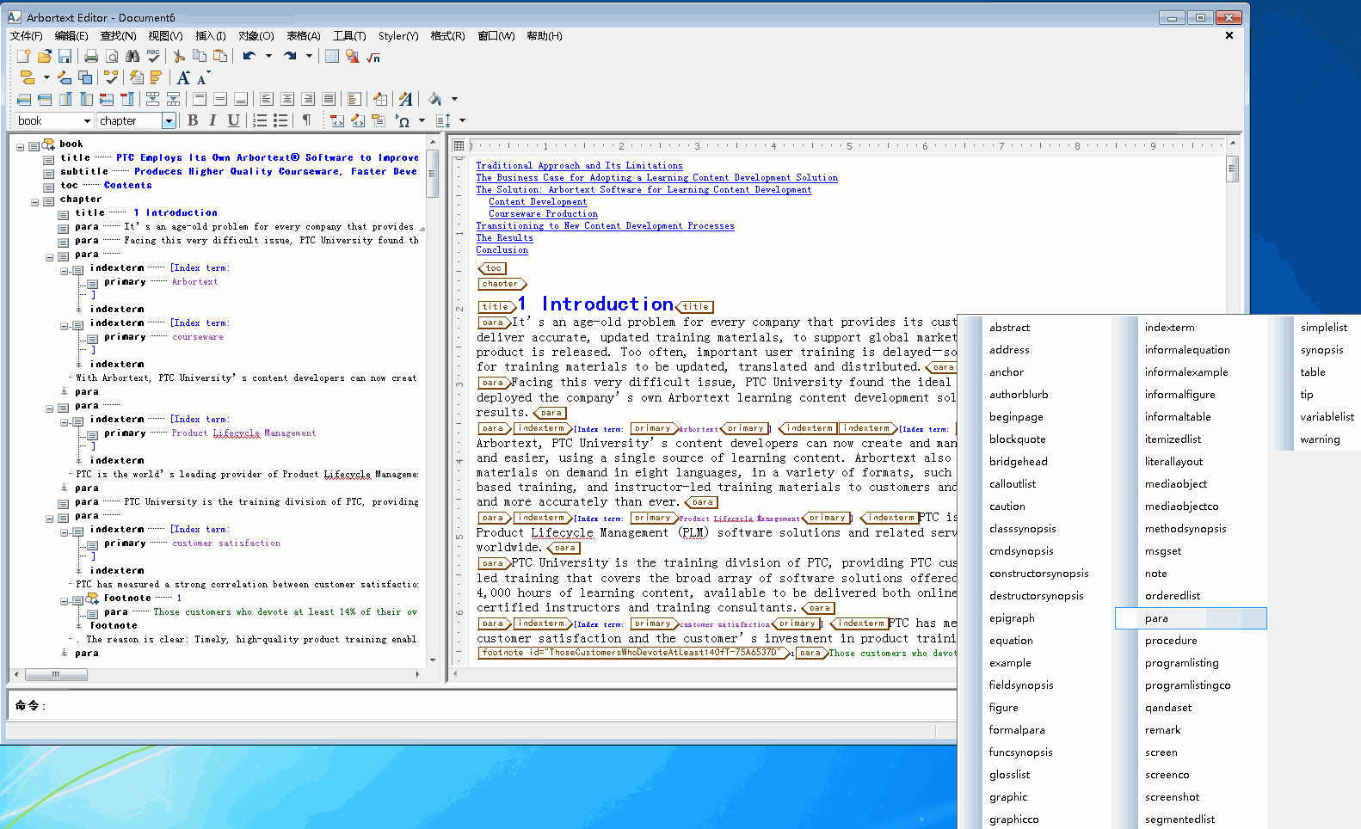Insert an equation with square root icon

pos(373,57)
